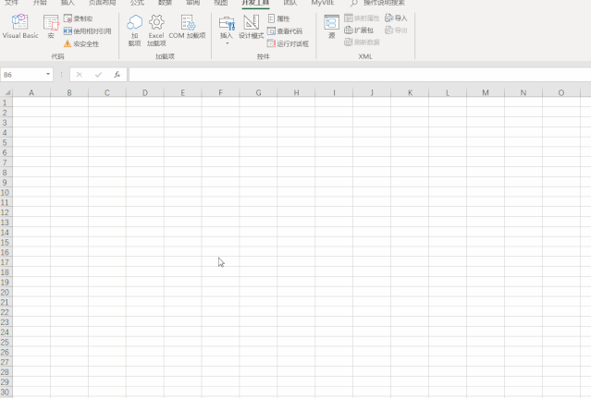Toggle Design Mode (设计模式)
This screenshot has height=398, width=591.
(251, 27)
